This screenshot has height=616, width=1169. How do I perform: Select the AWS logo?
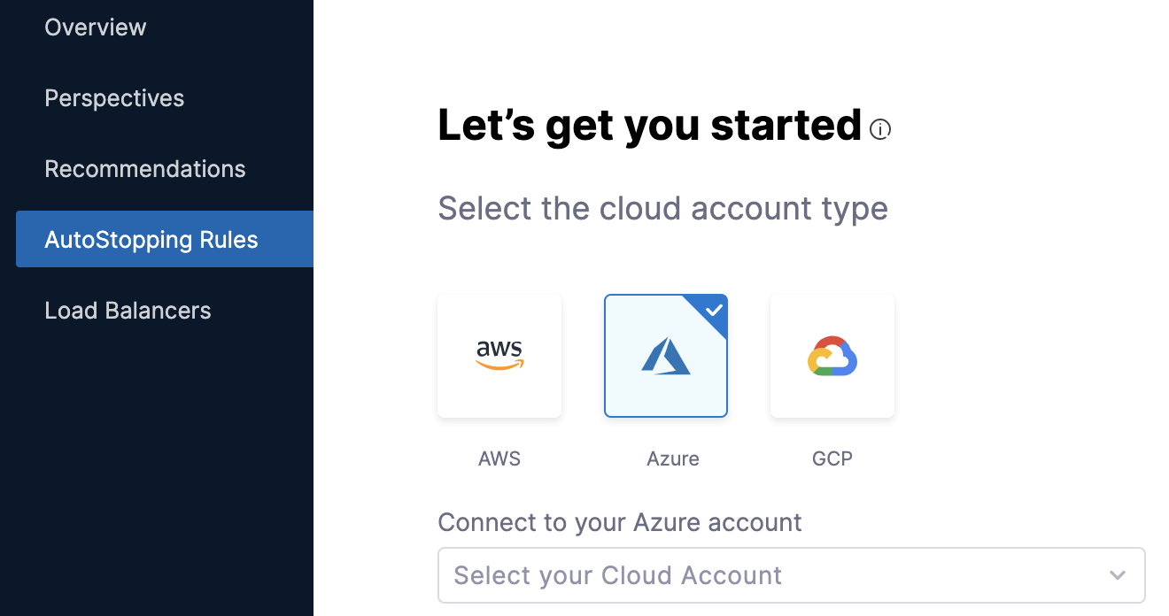click(x=499, y=355)
